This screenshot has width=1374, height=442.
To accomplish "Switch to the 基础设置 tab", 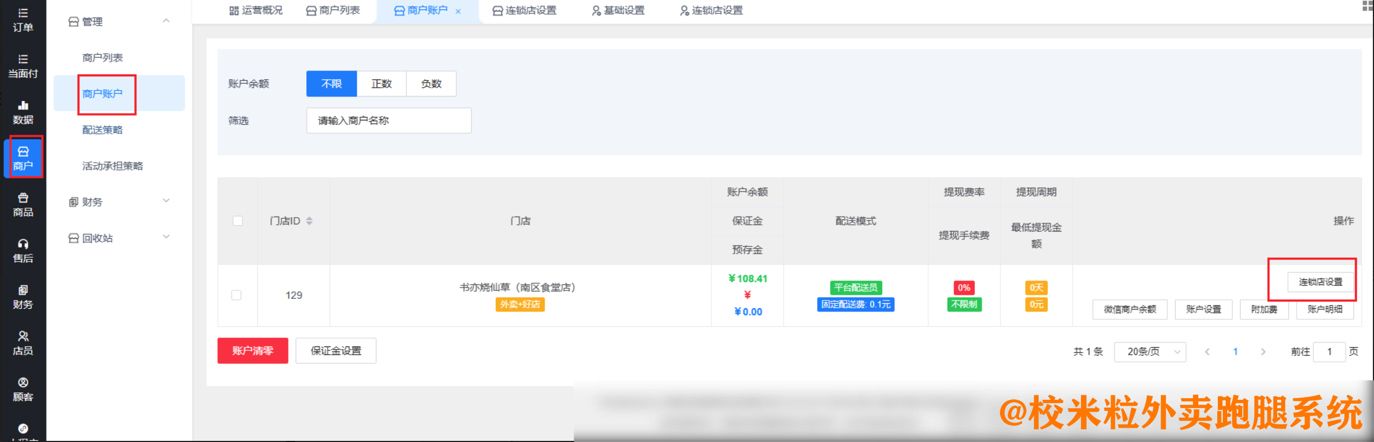I will [618, 11].
